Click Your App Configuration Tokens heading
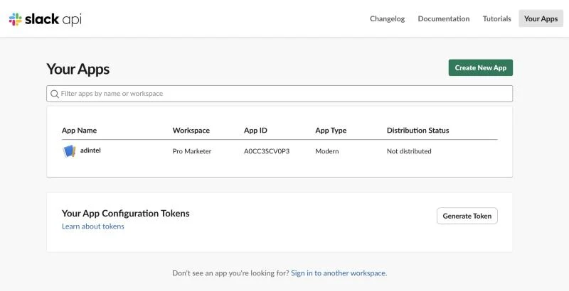 click(x=126, y=214)
